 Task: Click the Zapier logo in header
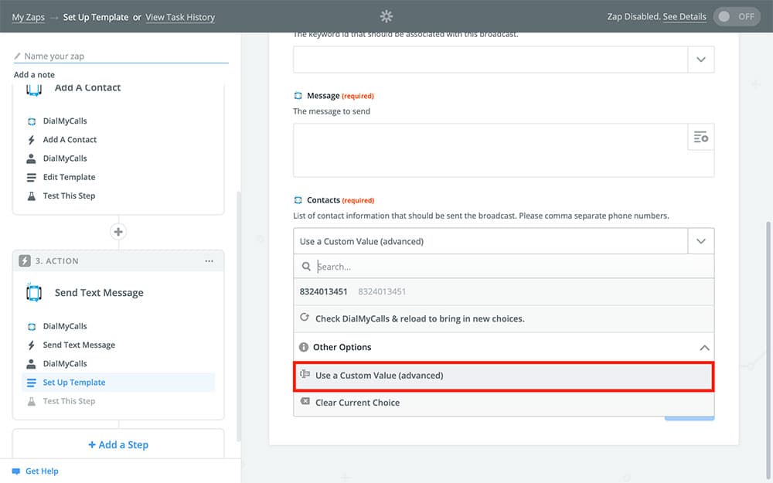(x=386, y=16)
